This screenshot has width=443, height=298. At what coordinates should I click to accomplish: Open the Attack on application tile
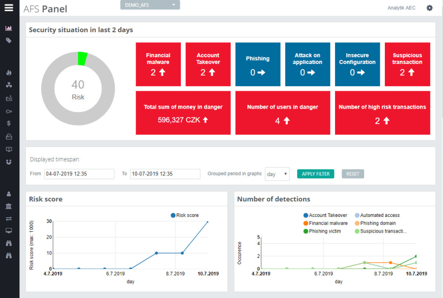308,64
